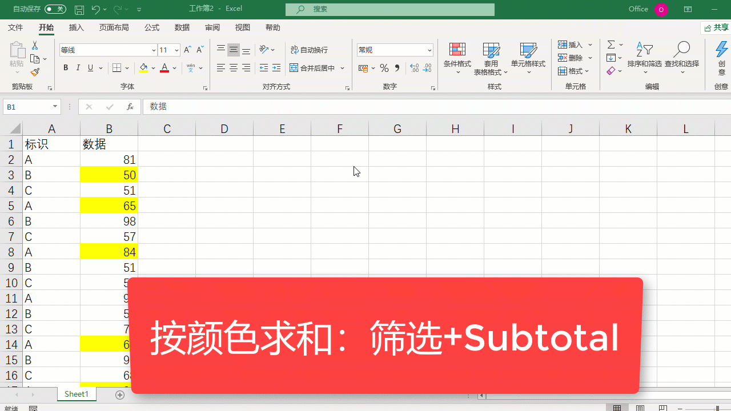Image resolution: width=731 pixels, height=411 pixels.
Task: Open the 套用表格格式 table format menu
Action: [491, 58]
